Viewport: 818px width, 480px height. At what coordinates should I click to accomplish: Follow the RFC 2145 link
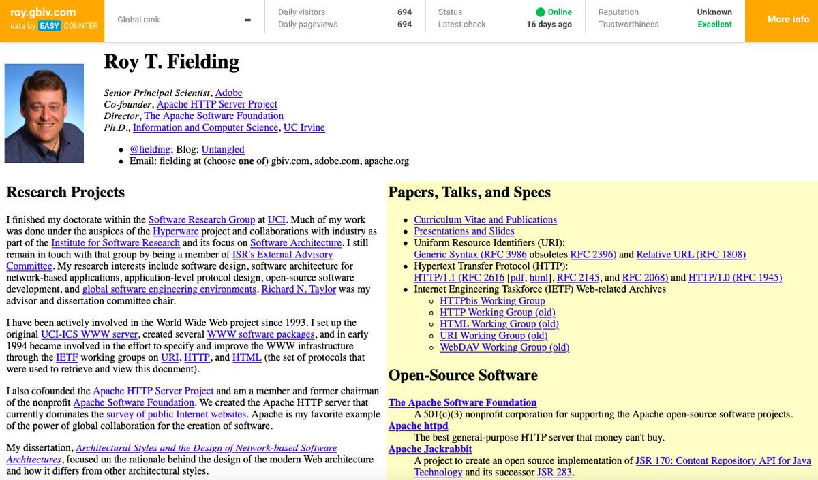pos(579,278)
